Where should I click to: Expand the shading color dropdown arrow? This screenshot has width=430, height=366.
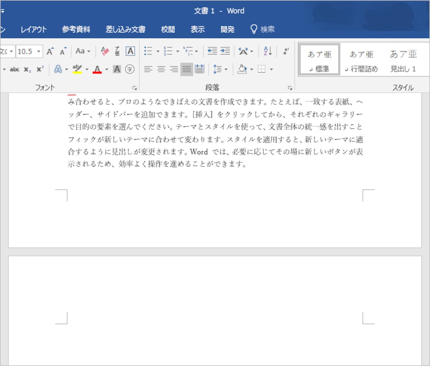click(x=251, y=69)
